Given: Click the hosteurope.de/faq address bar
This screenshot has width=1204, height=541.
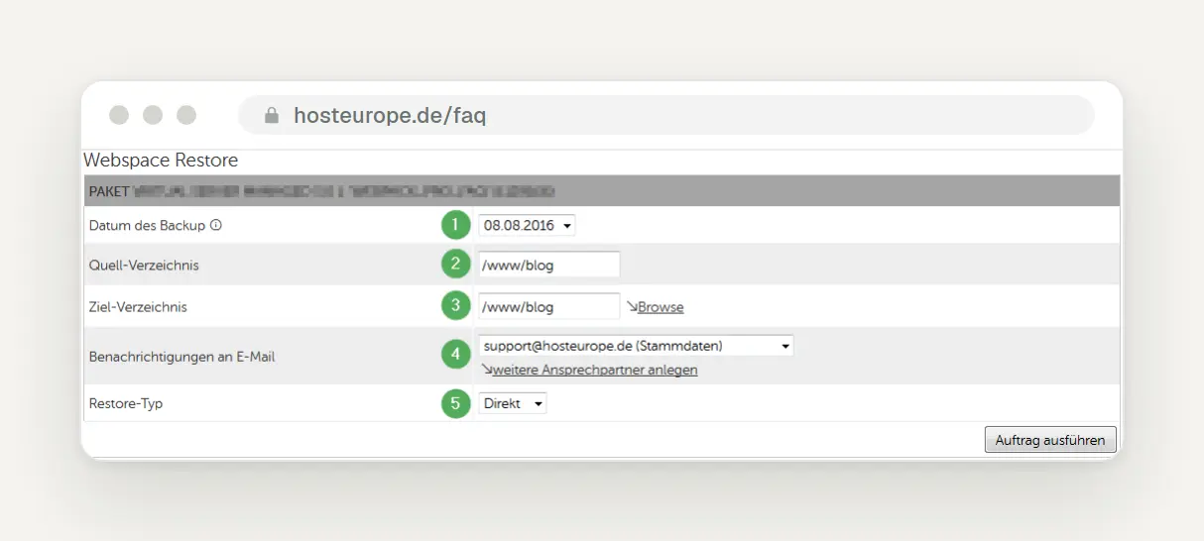Looking at the screenshot, I should pyautogui.click(x=665, y=115).
